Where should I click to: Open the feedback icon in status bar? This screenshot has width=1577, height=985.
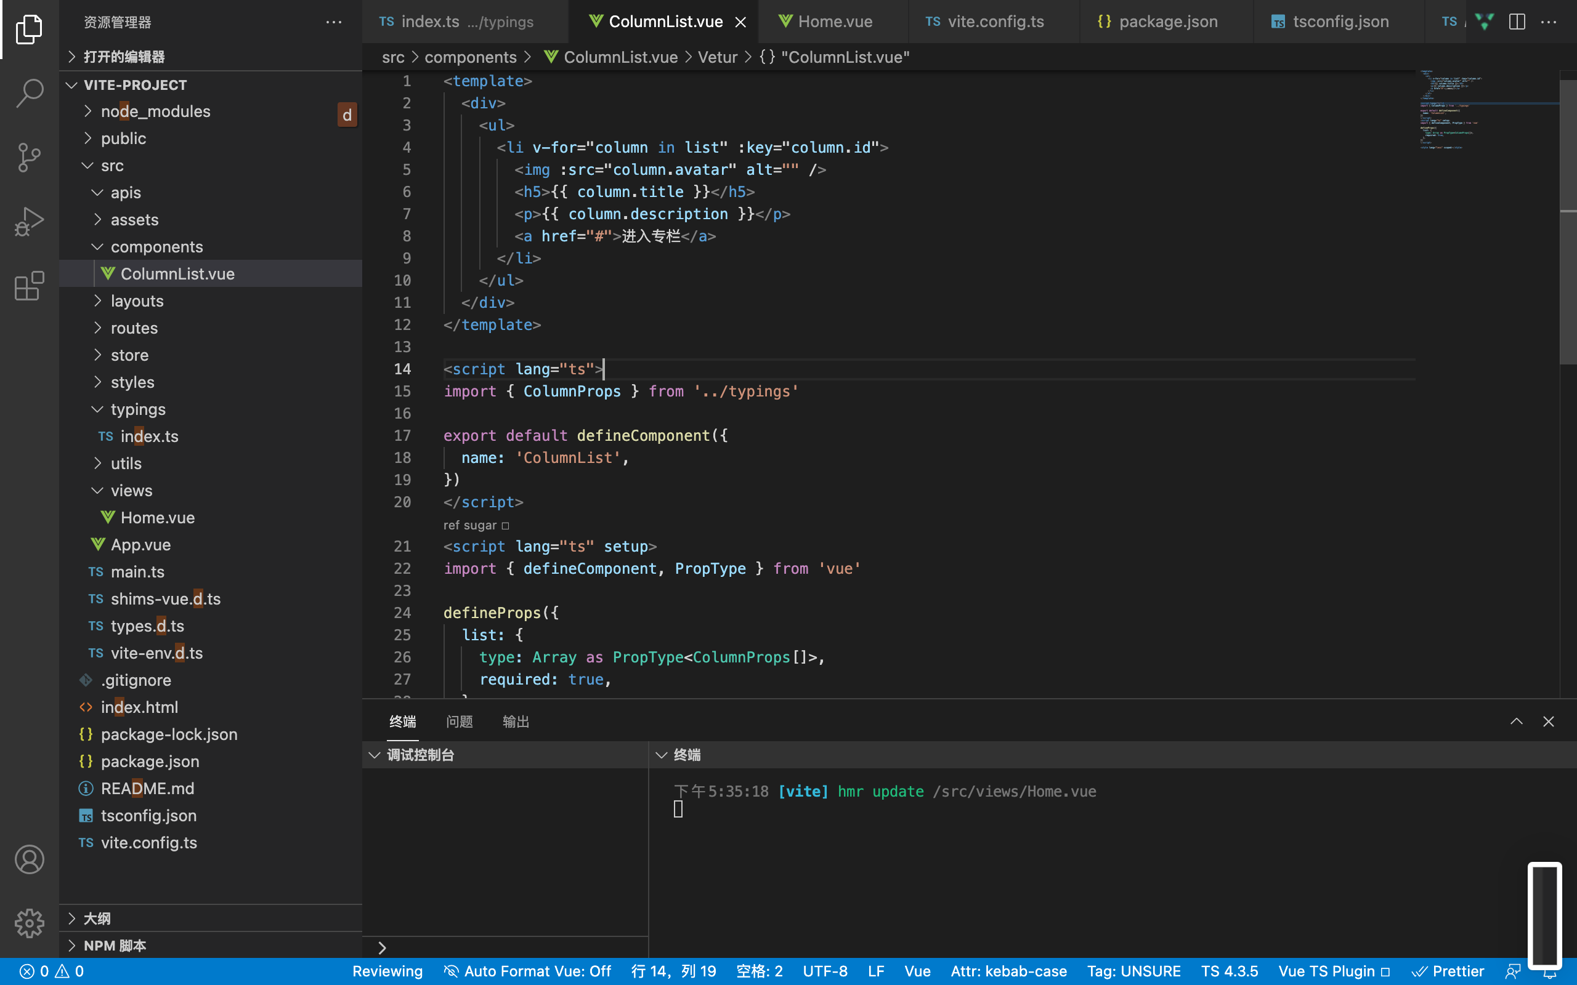point(1513,971)
